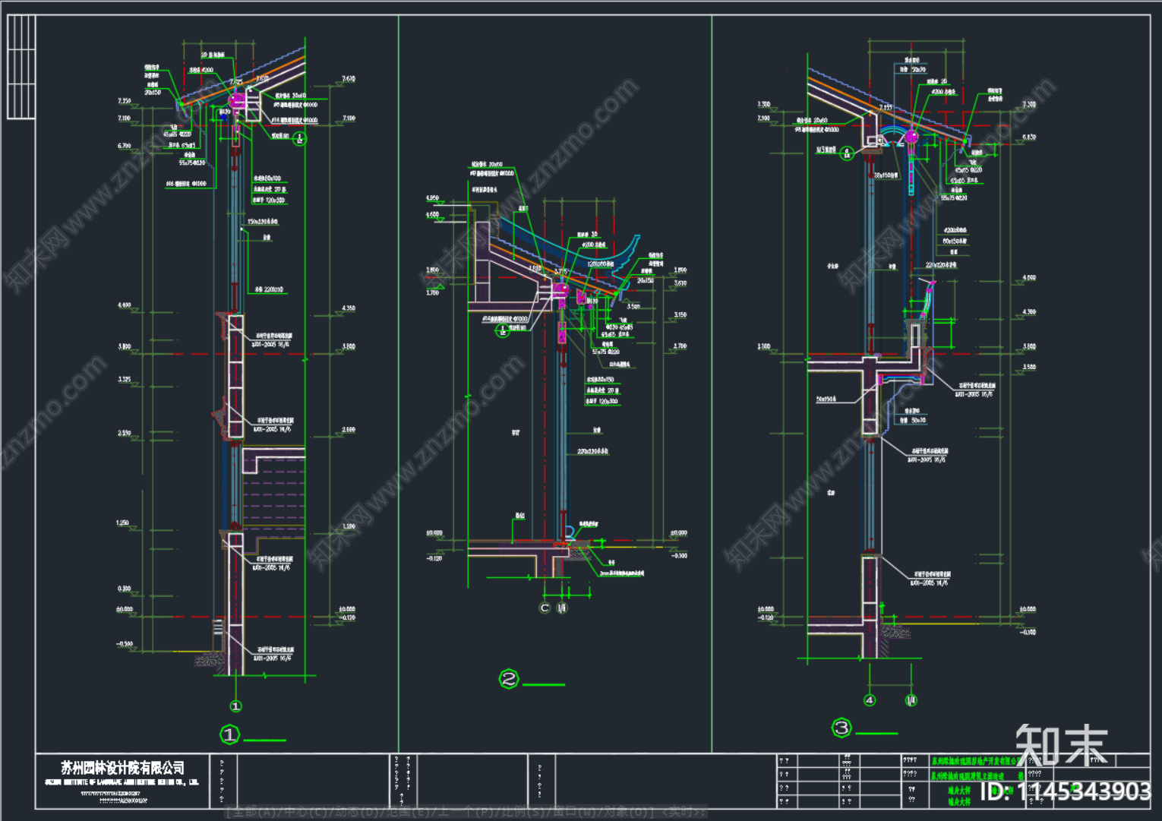Choose the 范围(E) zoom option in command line
1162x821 pixels.
(408, 812)
